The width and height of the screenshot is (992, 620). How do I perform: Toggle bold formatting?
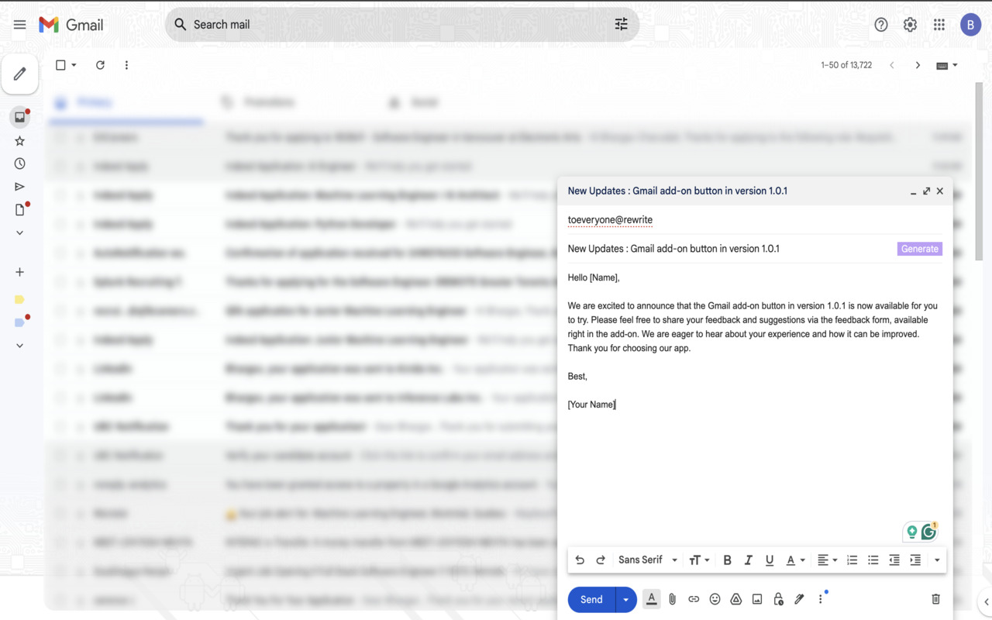tap(727, 560)
